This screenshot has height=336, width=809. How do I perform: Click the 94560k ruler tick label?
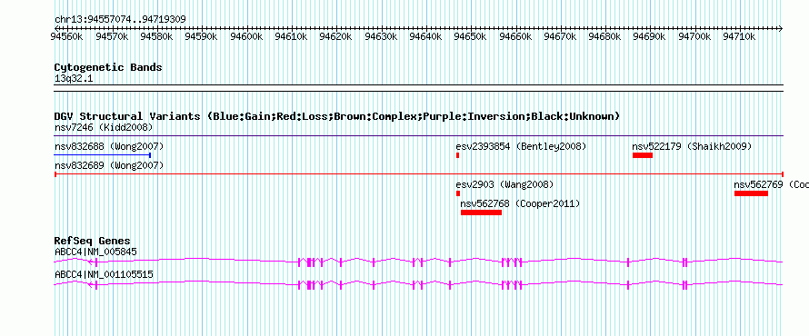[x=66, y=36]
